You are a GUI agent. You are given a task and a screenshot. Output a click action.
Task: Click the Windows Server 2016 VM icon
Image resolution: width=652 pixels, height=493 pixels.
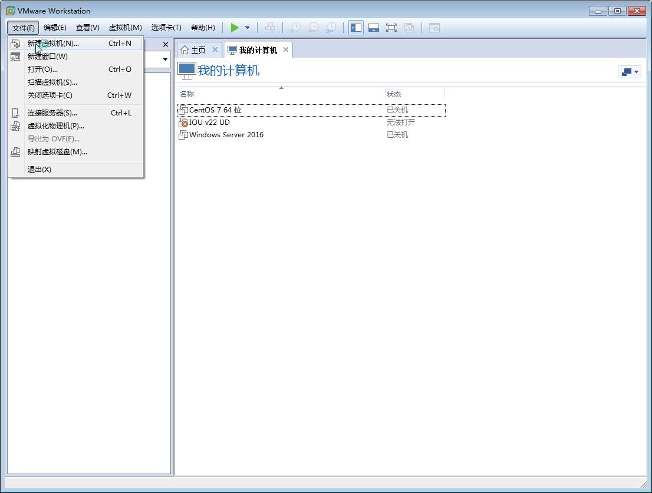183,135
